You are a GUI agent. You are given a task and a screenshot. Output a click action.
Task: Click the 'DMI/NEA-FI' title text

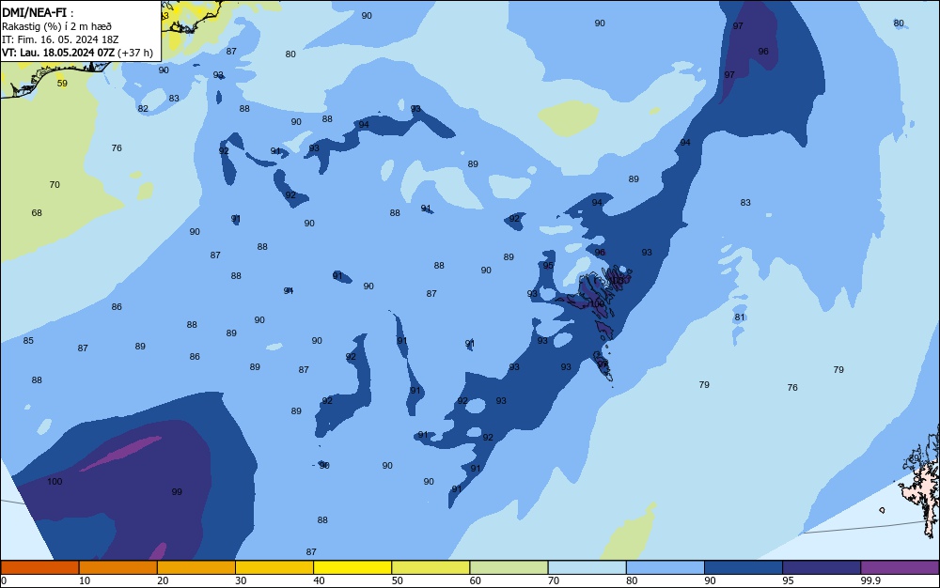pyautogui.click(x=34, y=13)
